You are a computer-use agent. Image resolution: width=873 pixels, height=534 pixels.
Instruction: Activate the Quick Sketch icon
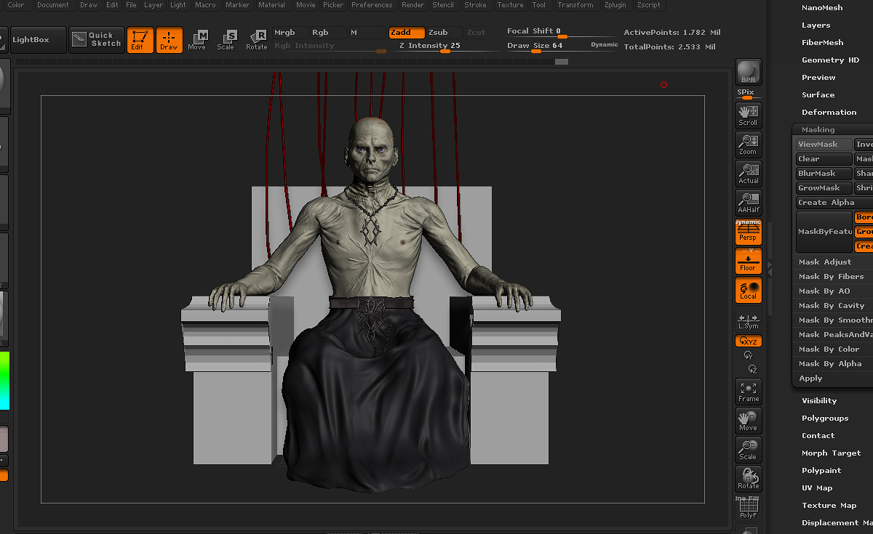tap(97, 40)
